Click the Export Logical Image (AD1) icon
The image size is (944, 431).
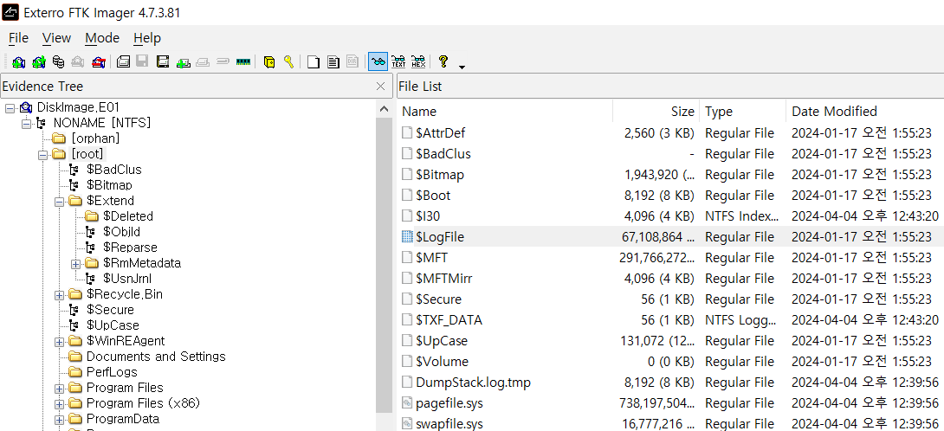(x=163, y=61)
